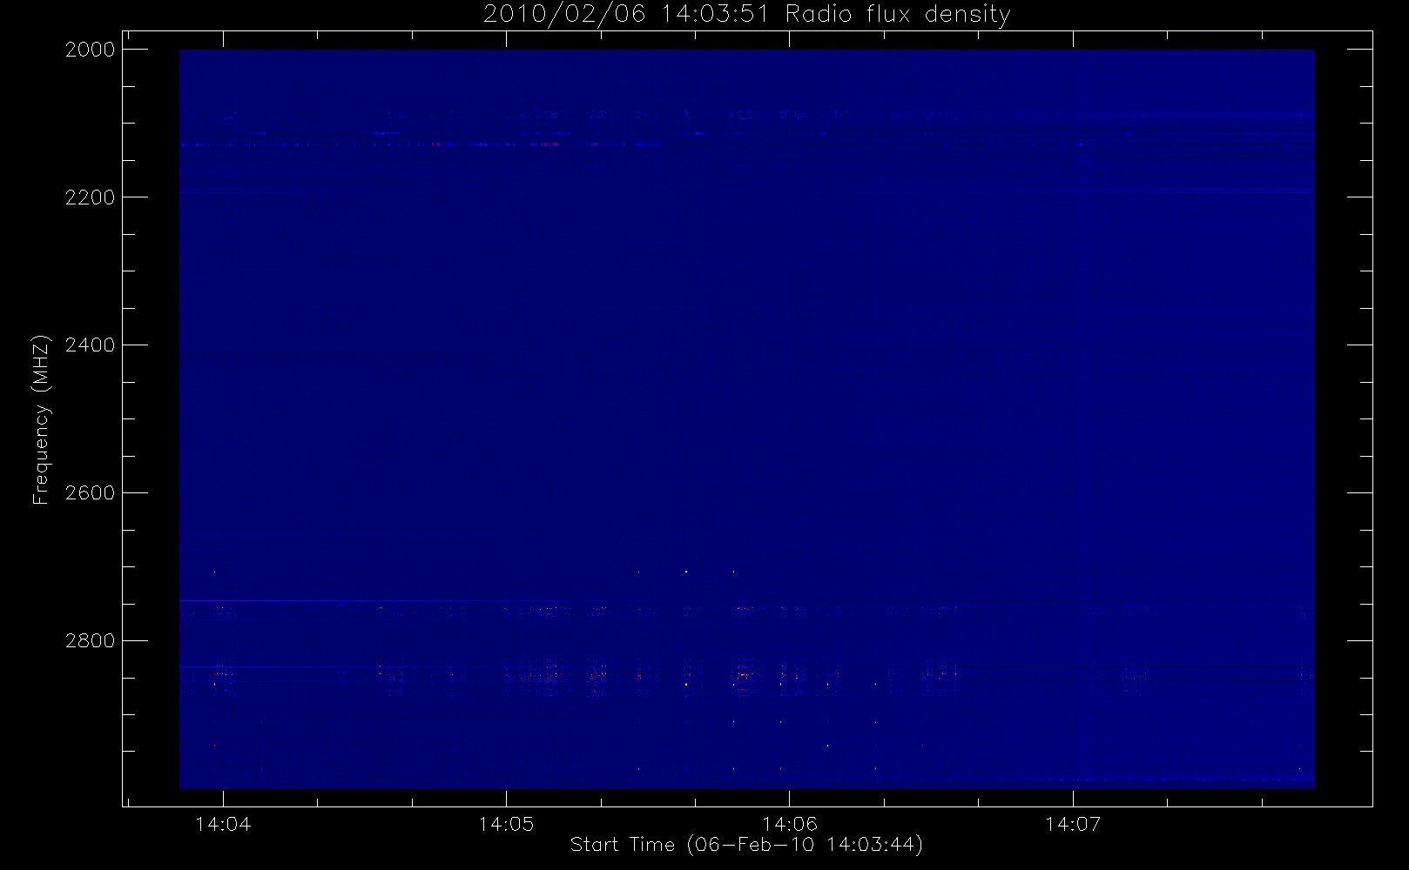Click the 2200 frequency tick label
Image resolution: width=1409 pixels, height=870 pixels.
pos(91,197)
